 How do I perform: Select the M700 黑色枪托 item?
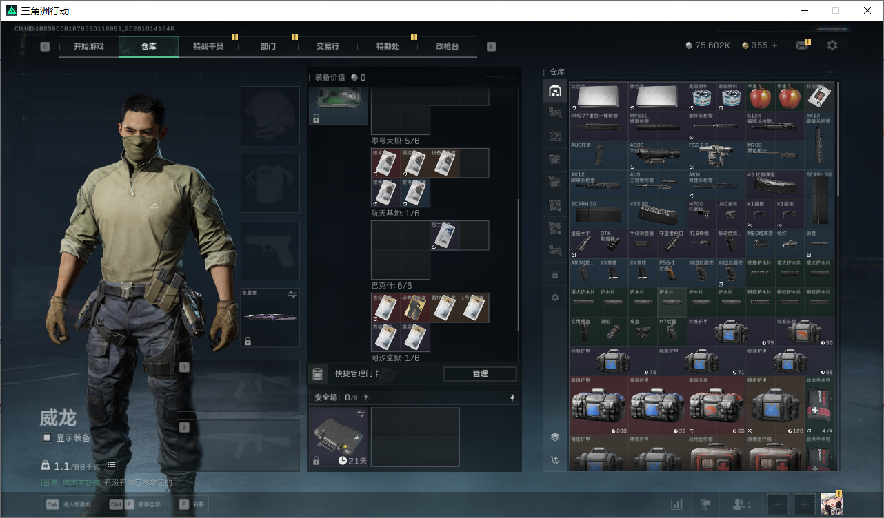pyautogui.click(x=775, y=156)
